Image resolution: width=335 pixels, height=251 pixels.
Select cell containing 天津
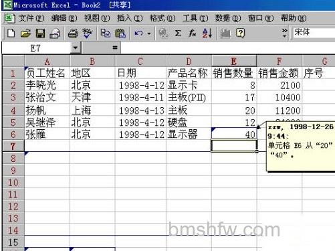pyautogui.click(x=92, y=97)
